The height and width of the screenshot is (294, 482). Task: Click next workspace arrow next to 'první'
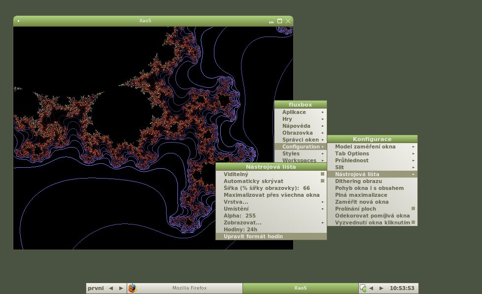point(121,288)
